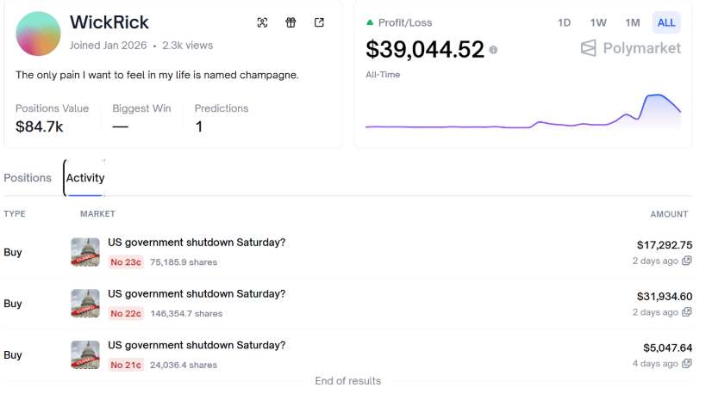Click WickRick's gradient profile avatar
The image size is (712, 406).
(38, 34)
